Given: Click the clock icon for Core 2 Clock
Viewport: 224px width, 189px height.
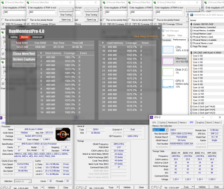Looking at the screenshot, I should pos(191,113).
